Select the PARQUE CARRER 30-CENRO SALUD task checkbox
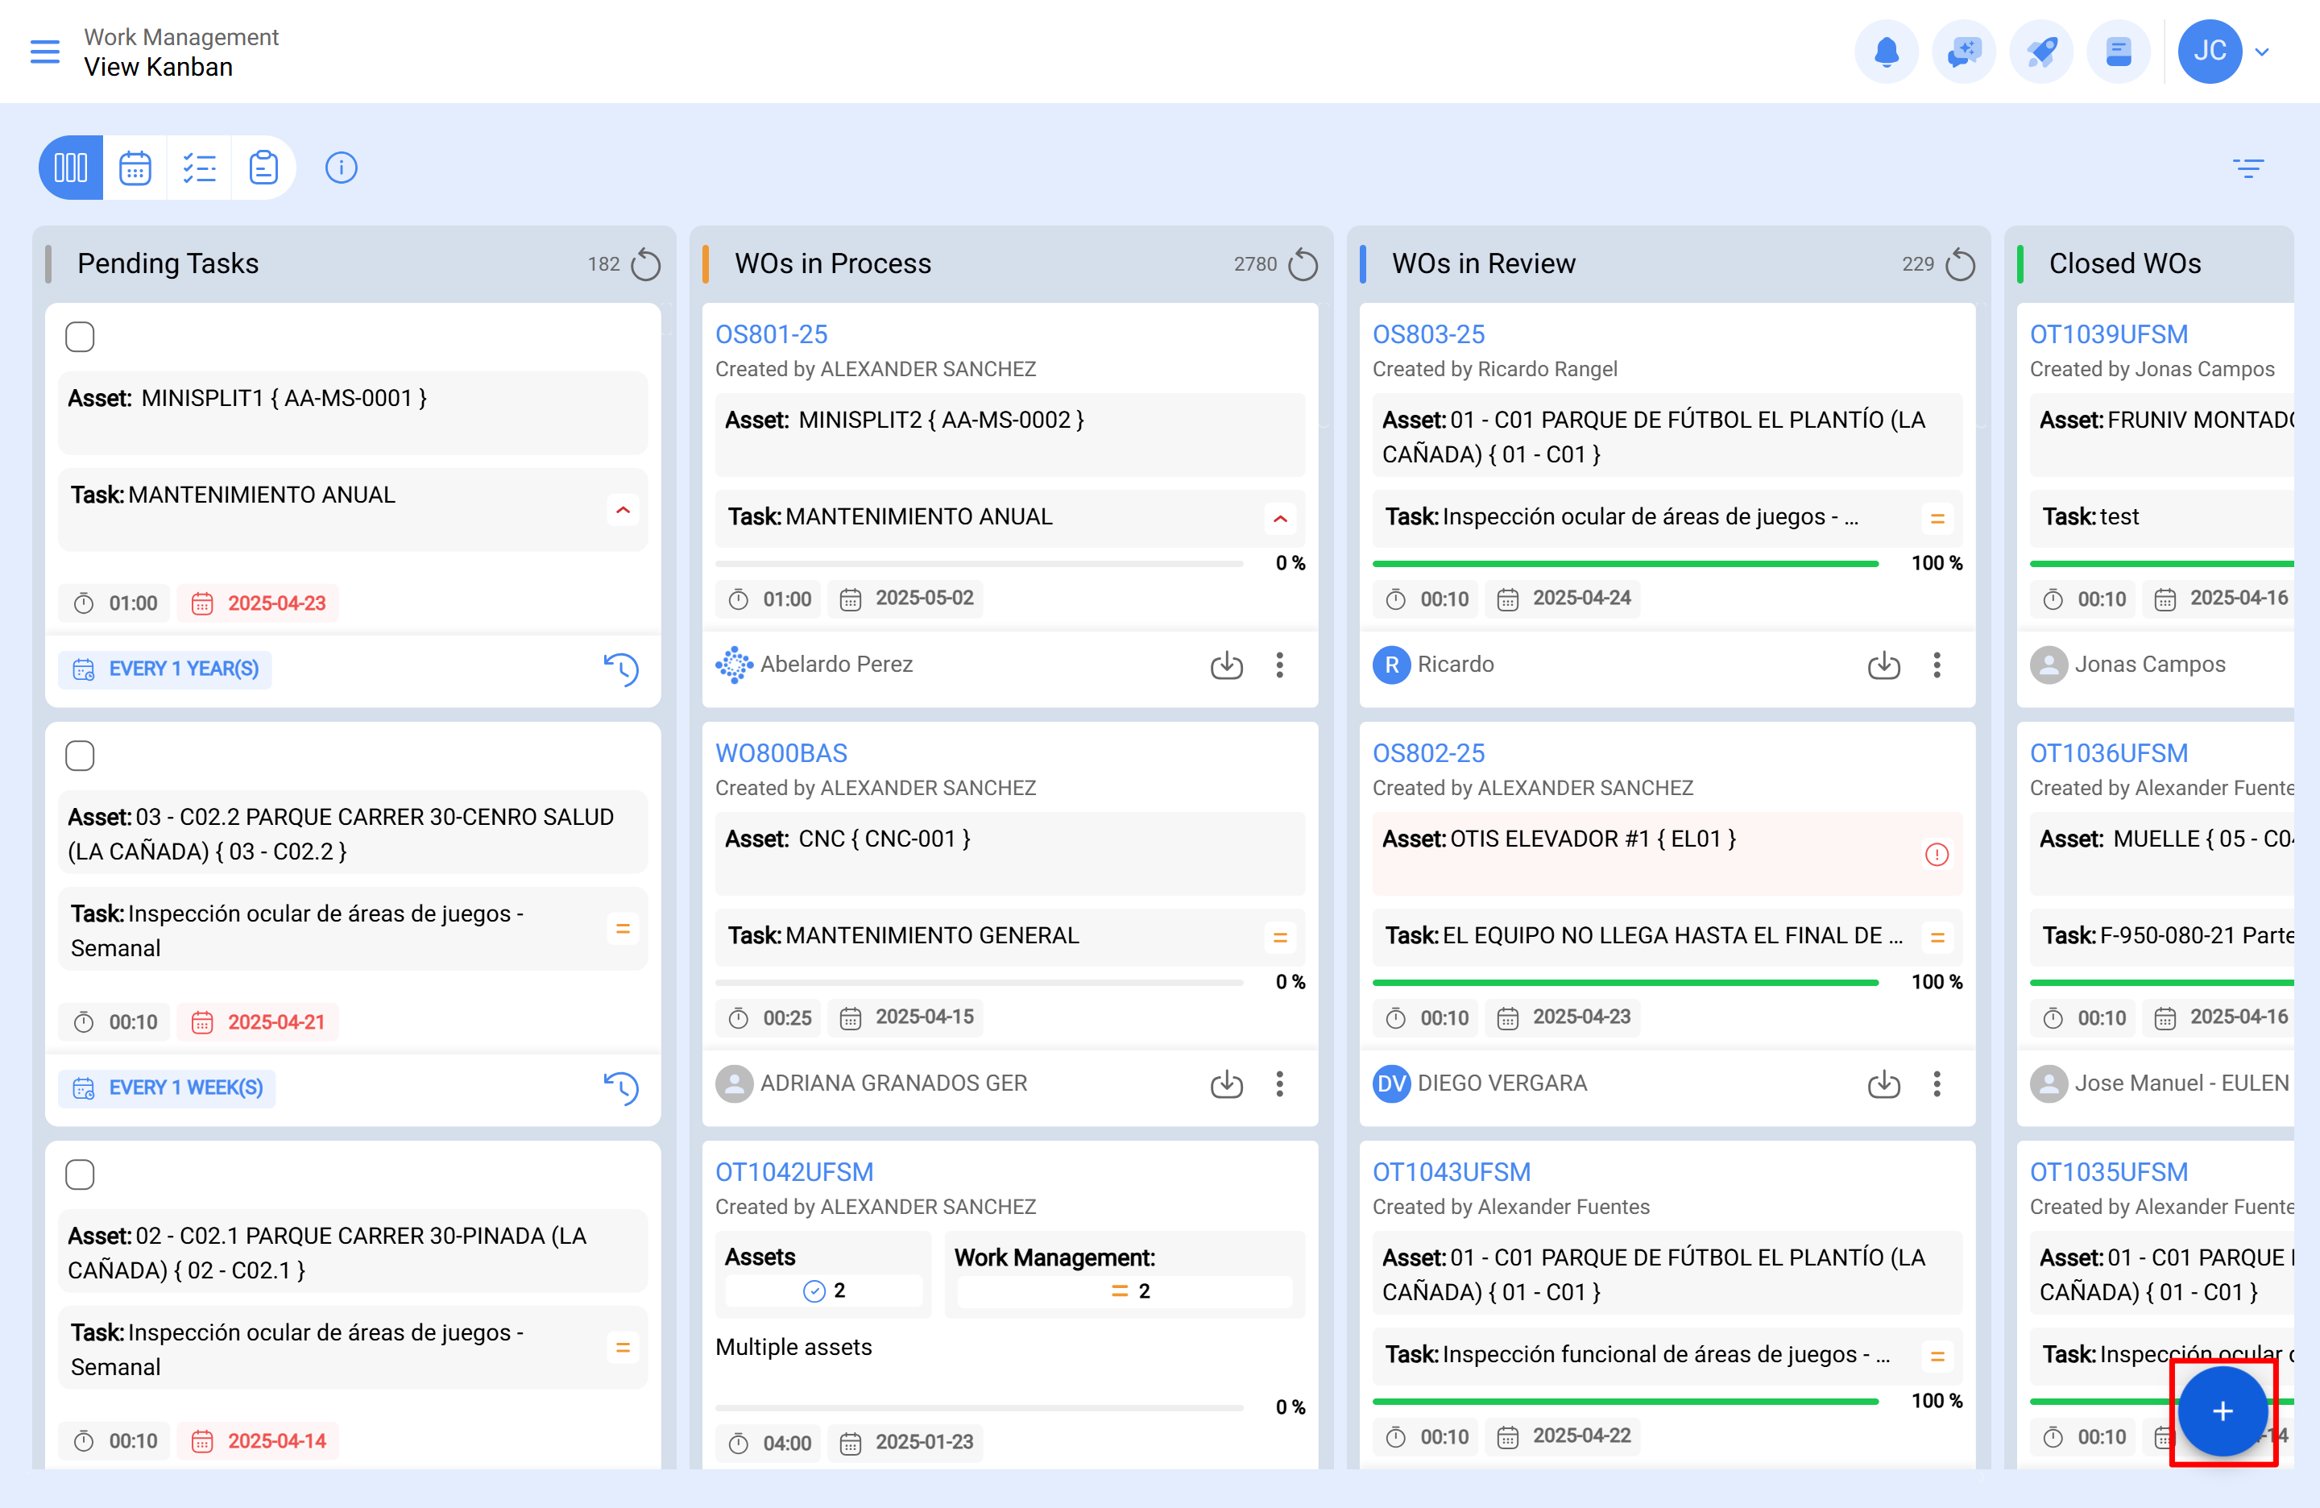This screenshot has height=1508, width=2320. click(80, 756)
